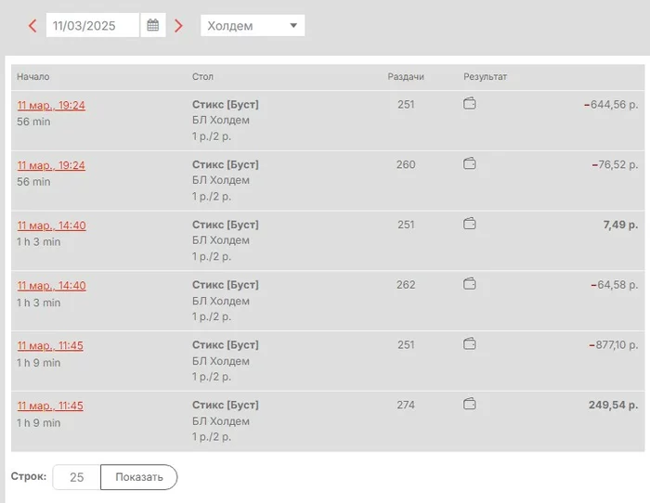The width and height of the screenshot is (650, 503).
Task: Click the date field showing 11/03/2025
Action: 92,26
